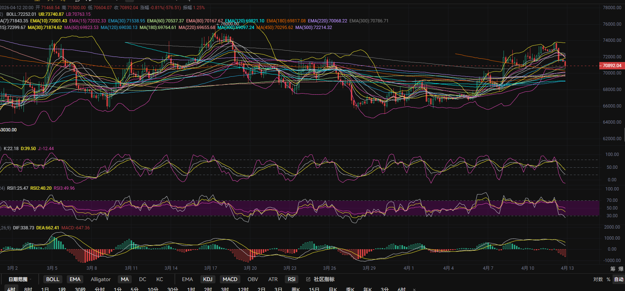Click the 70892.04 current price label

[x=612, y=66]
